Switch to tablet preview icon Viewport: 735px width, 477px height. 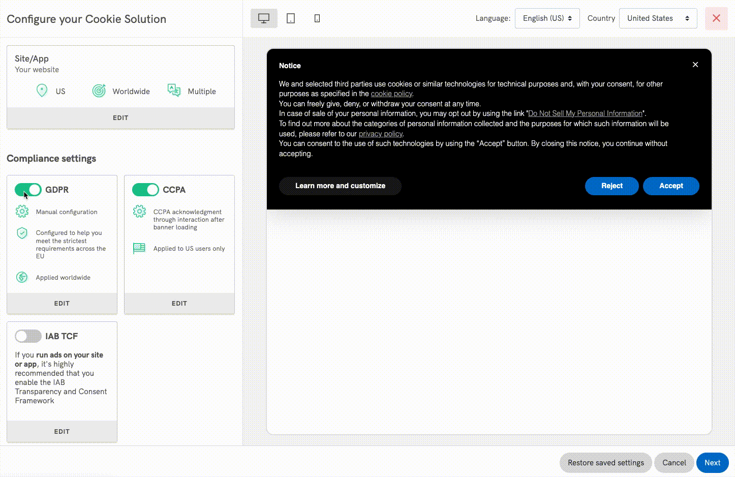point(291,18)
